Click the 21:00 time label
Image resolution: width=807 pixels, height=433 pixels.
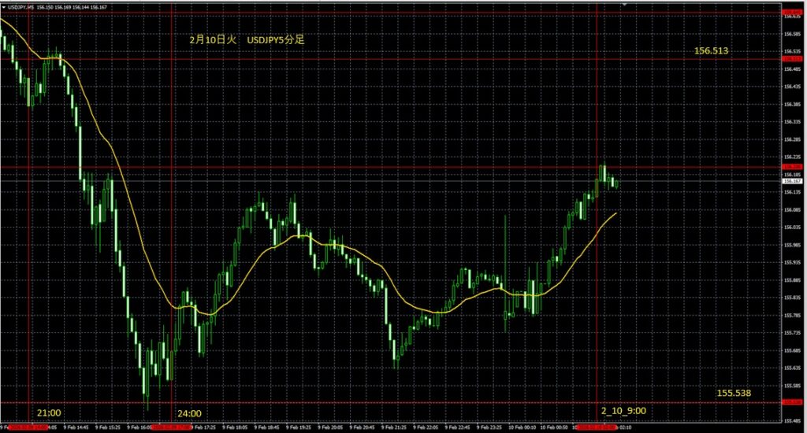(49, 413)
